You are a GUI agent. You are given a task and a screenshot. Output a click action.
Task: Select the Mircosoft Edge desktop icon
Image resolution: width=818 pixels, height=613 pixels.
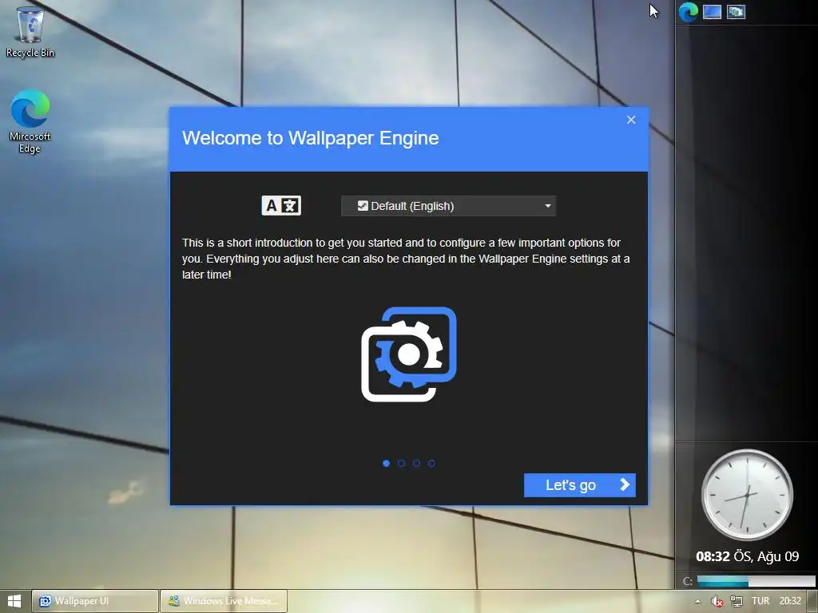tap(30, 121)
